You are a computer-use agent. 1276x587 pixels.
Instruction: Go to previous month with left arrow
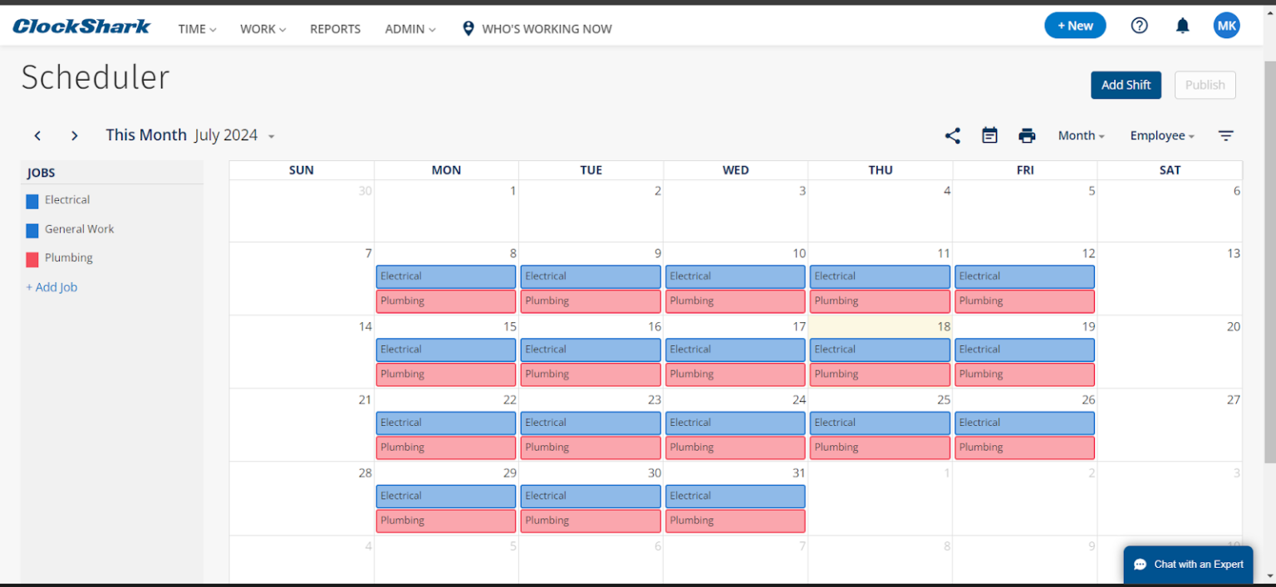pyautogui.click(x=37, y=135)
